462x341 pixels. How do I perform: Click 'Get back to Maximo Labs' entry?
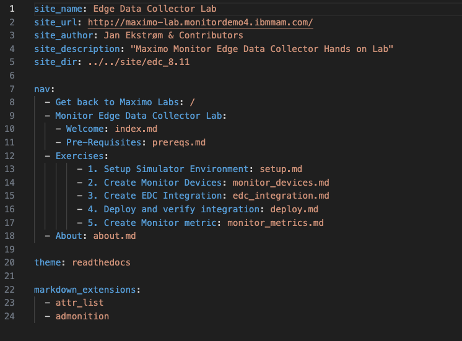tap(117, 102)
